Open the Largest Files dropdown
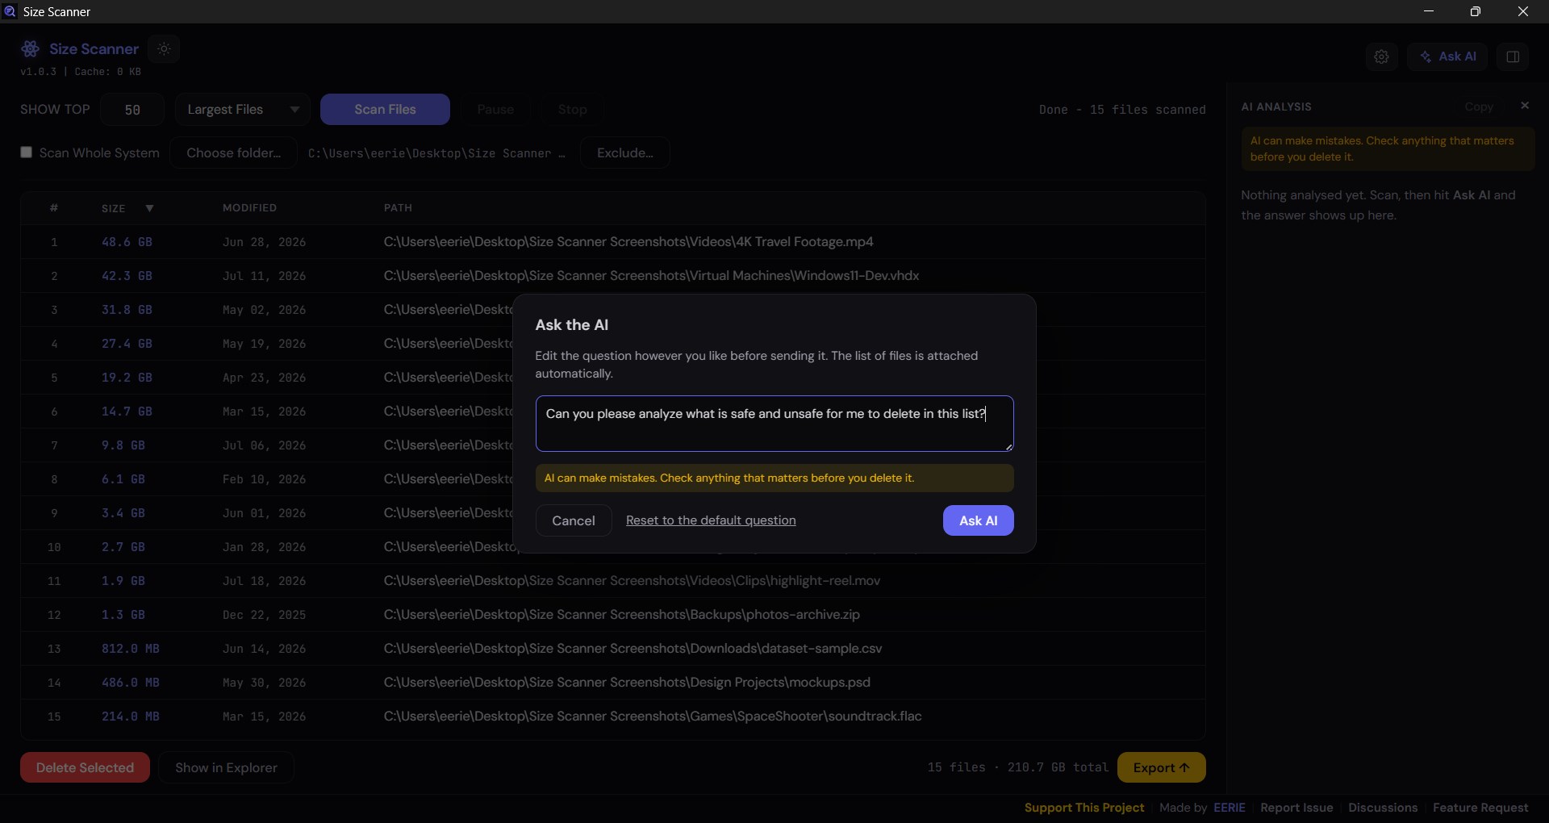The image size is (1549, 823). pos(243,110)
